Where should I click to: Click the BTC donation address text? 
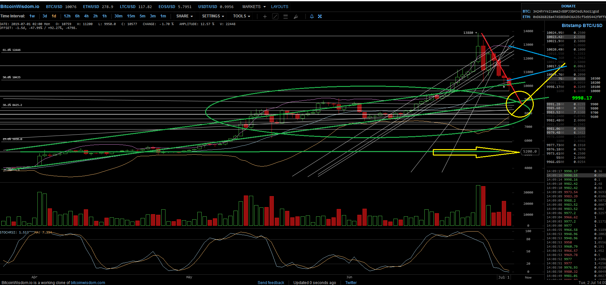(566, 11)
